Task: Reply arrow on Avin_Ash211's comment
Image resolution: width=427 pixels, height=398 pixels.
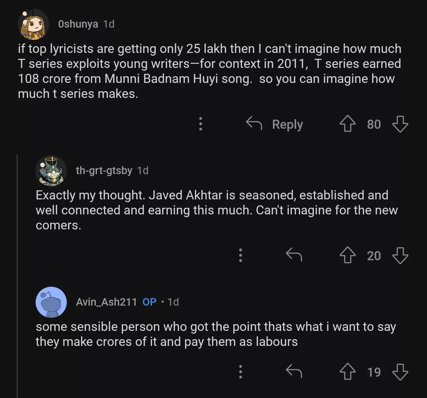Action: [x=294, y=372]
